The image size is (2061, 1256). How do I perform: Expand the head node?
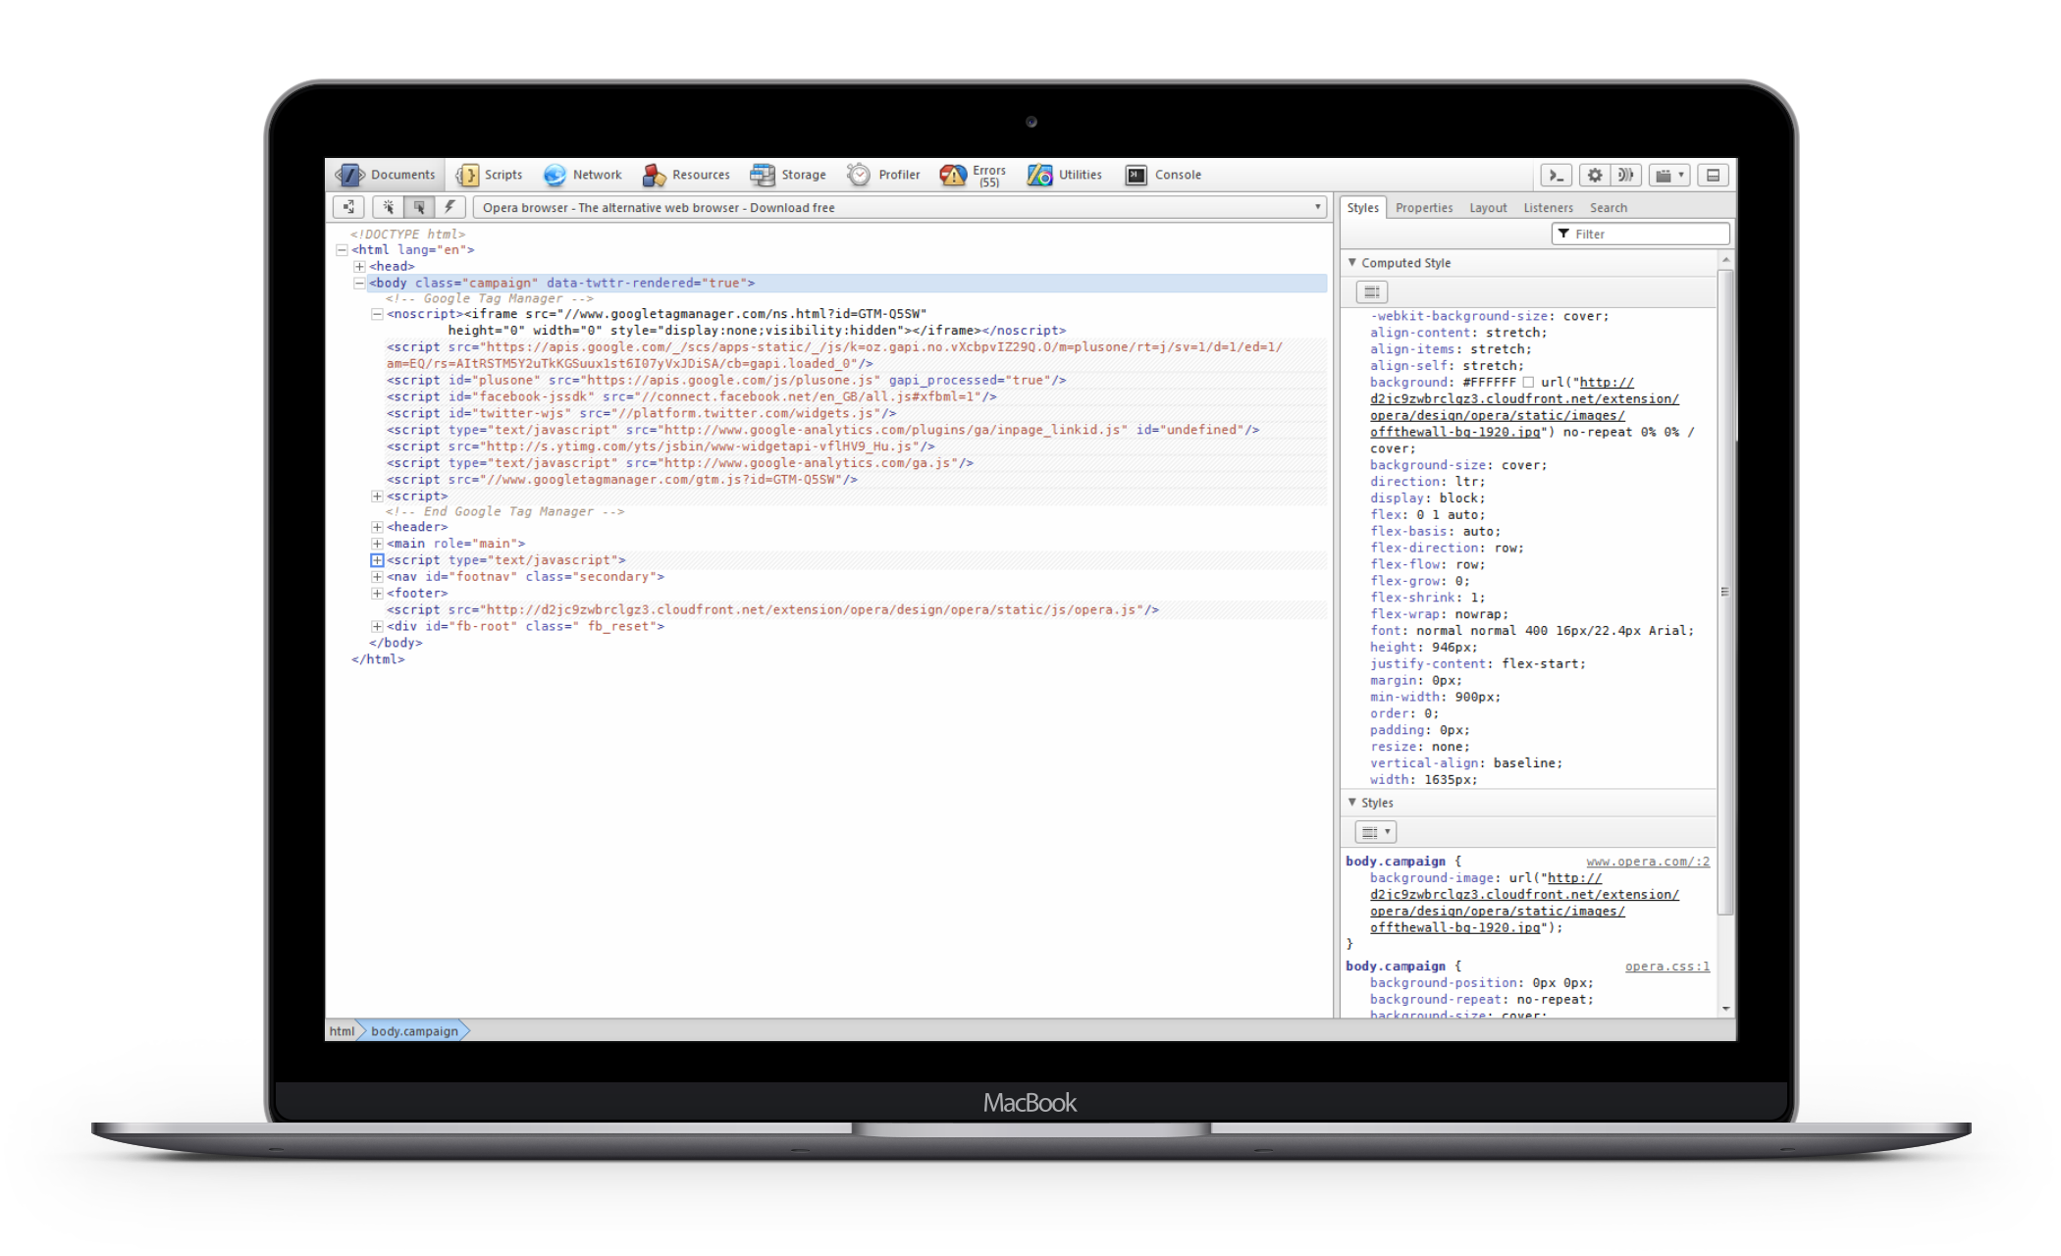[359, 267]
